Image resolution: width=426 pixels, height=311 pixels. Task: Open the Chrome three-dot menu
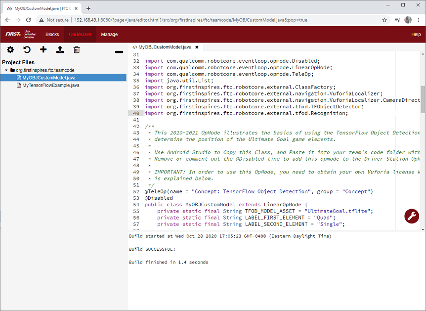pos(419,20)
